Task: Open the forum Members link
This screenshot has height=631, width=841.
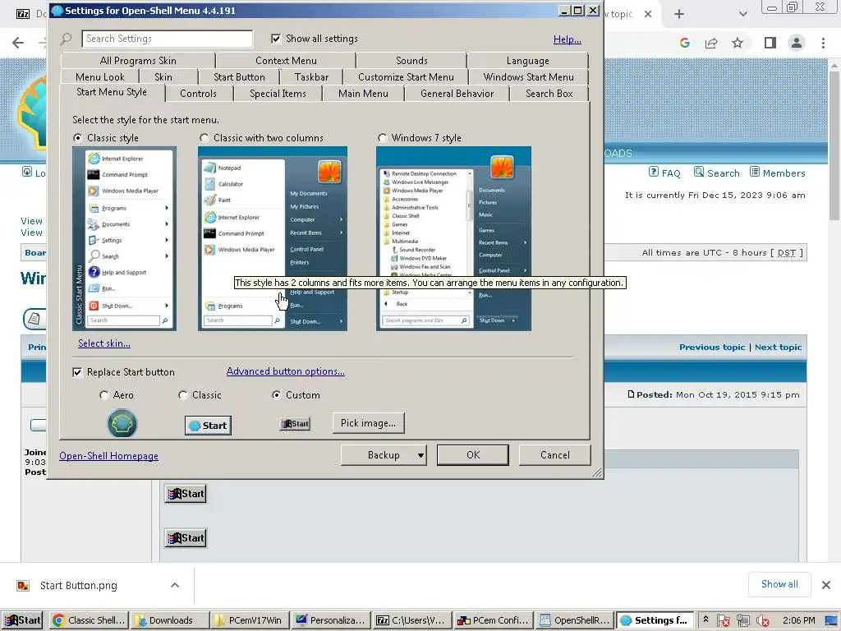Action: [778, 173]
